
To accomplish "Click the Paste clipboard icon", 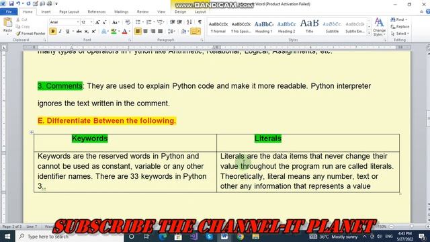I will 7,22.
